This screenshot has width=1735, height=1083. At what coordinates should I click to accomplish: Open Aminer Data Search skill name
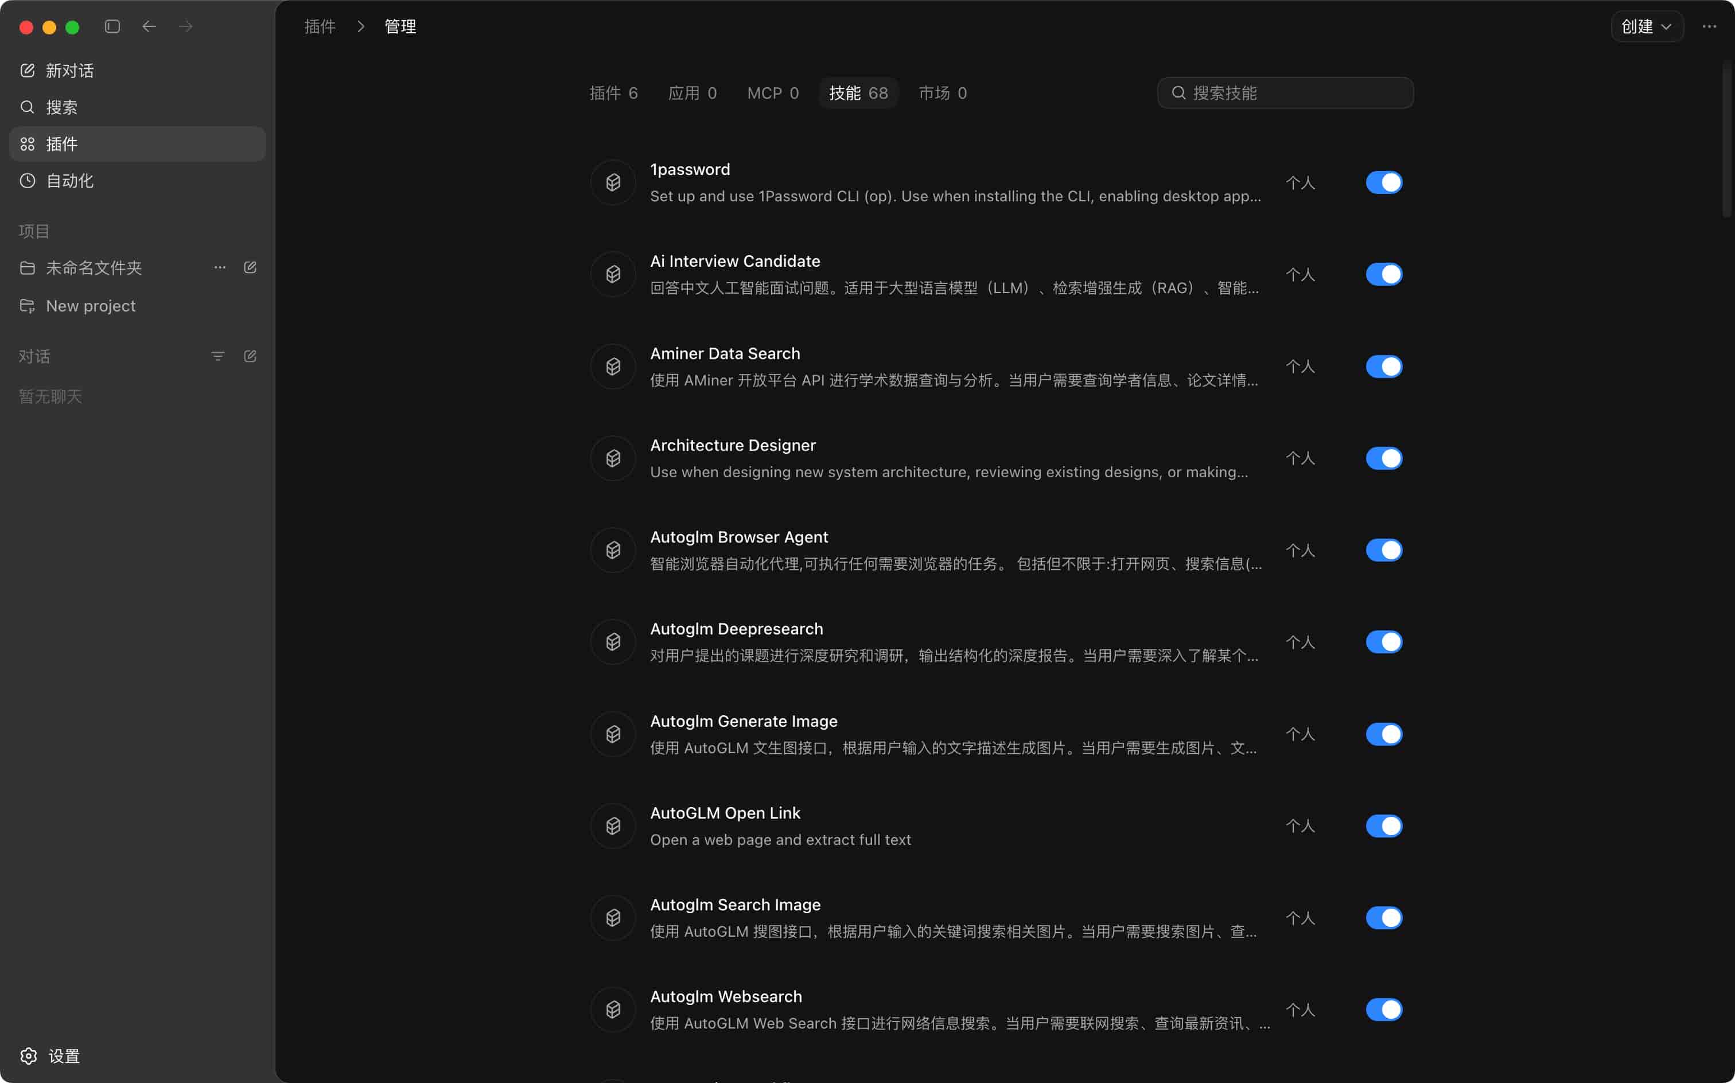[725, 353]
